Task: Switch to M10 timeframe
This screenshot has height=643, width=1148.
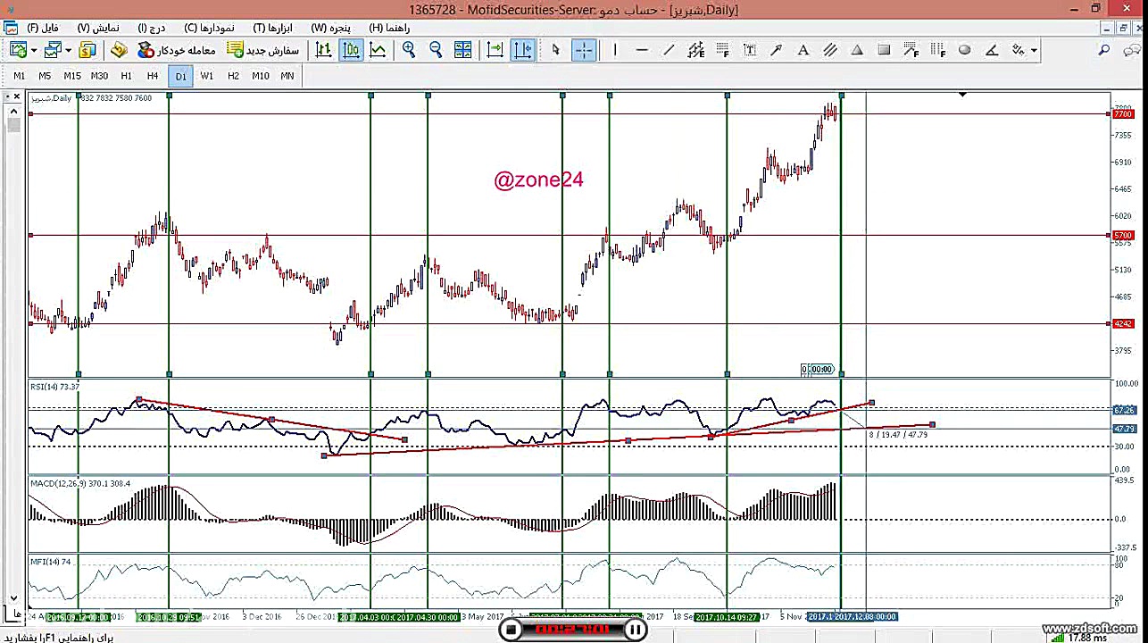Action: pos(260,76)
